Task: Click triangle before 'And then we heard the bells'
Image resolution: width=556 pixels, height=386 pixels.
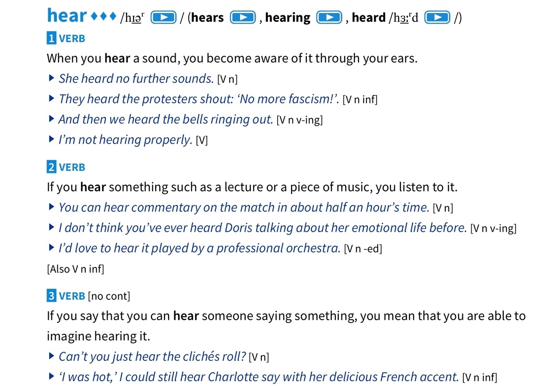Action: tap(51, 119)
